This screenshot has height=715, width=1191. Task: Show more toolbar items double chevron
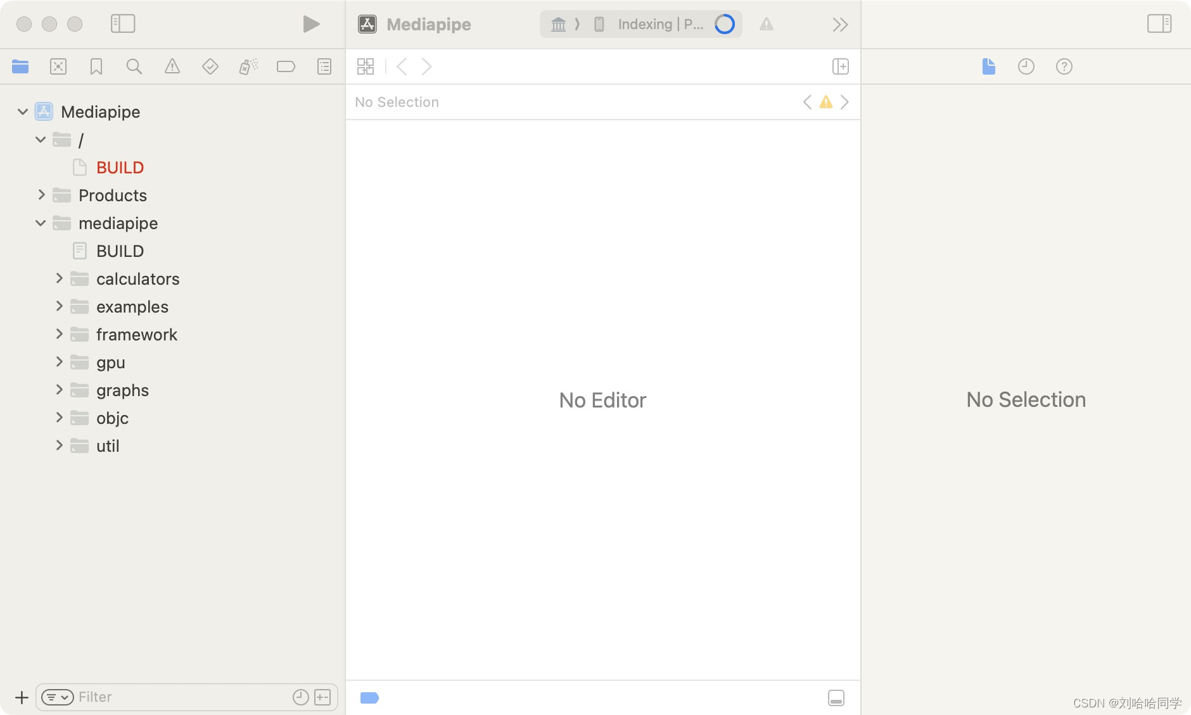tap(840, 24)
